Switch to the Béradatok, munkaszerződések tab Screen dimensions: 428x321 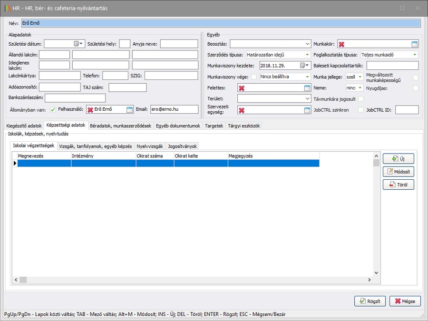pyautogui.click(x=121, y=126)
